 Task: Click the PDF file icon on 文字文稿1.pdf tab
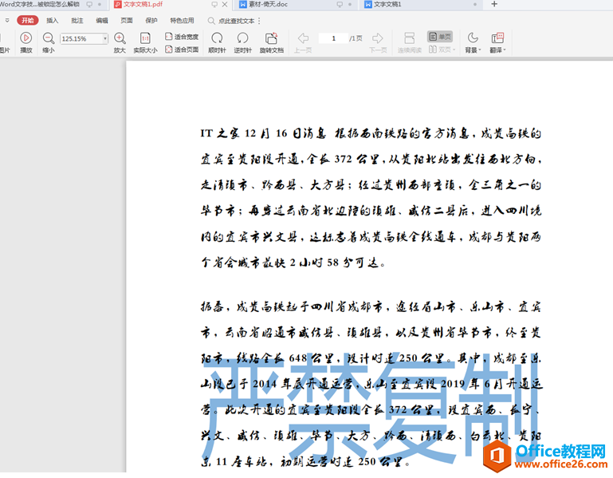[117, 4]
